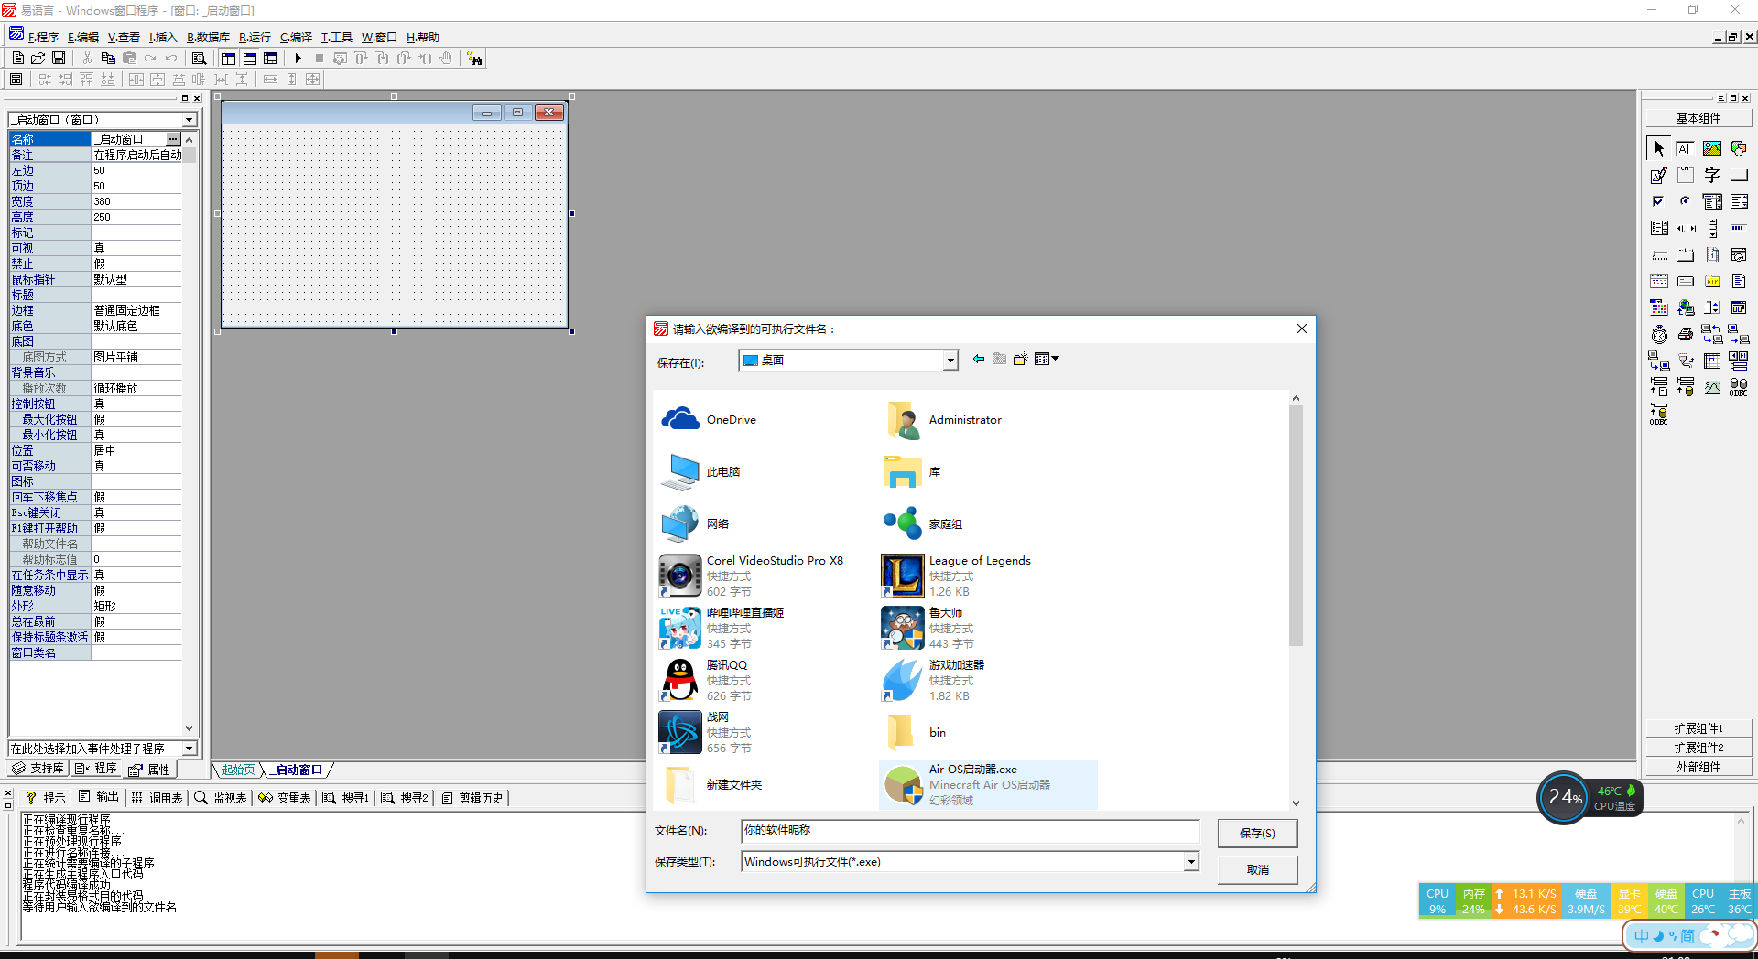Switch to the 起始页 tab
Viewport: 1758px width, 959px height.
238,770
